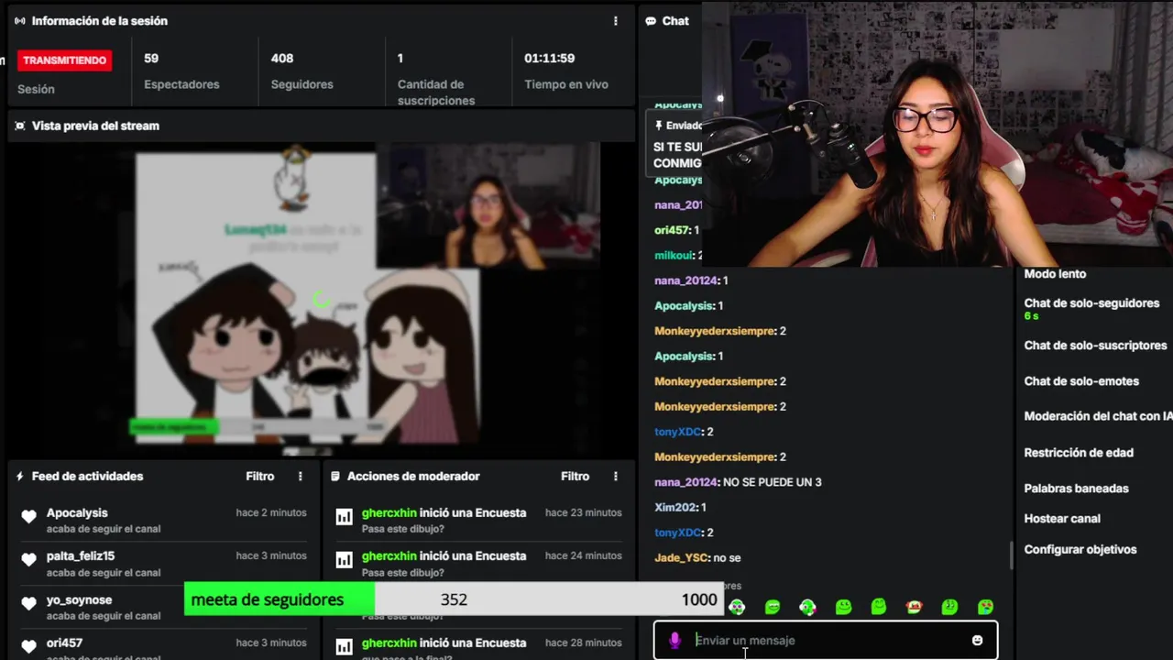Insert the heart-eyes crying green emote
The height and width of the screenshot is (660, 1173).
pos(985,607)
